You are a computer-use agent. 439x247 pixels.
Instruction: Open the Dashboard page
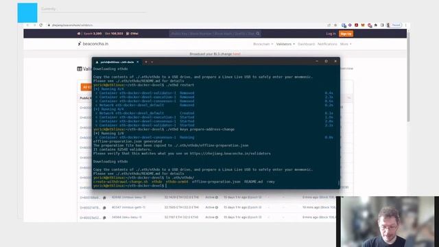(x=306, y=44)
